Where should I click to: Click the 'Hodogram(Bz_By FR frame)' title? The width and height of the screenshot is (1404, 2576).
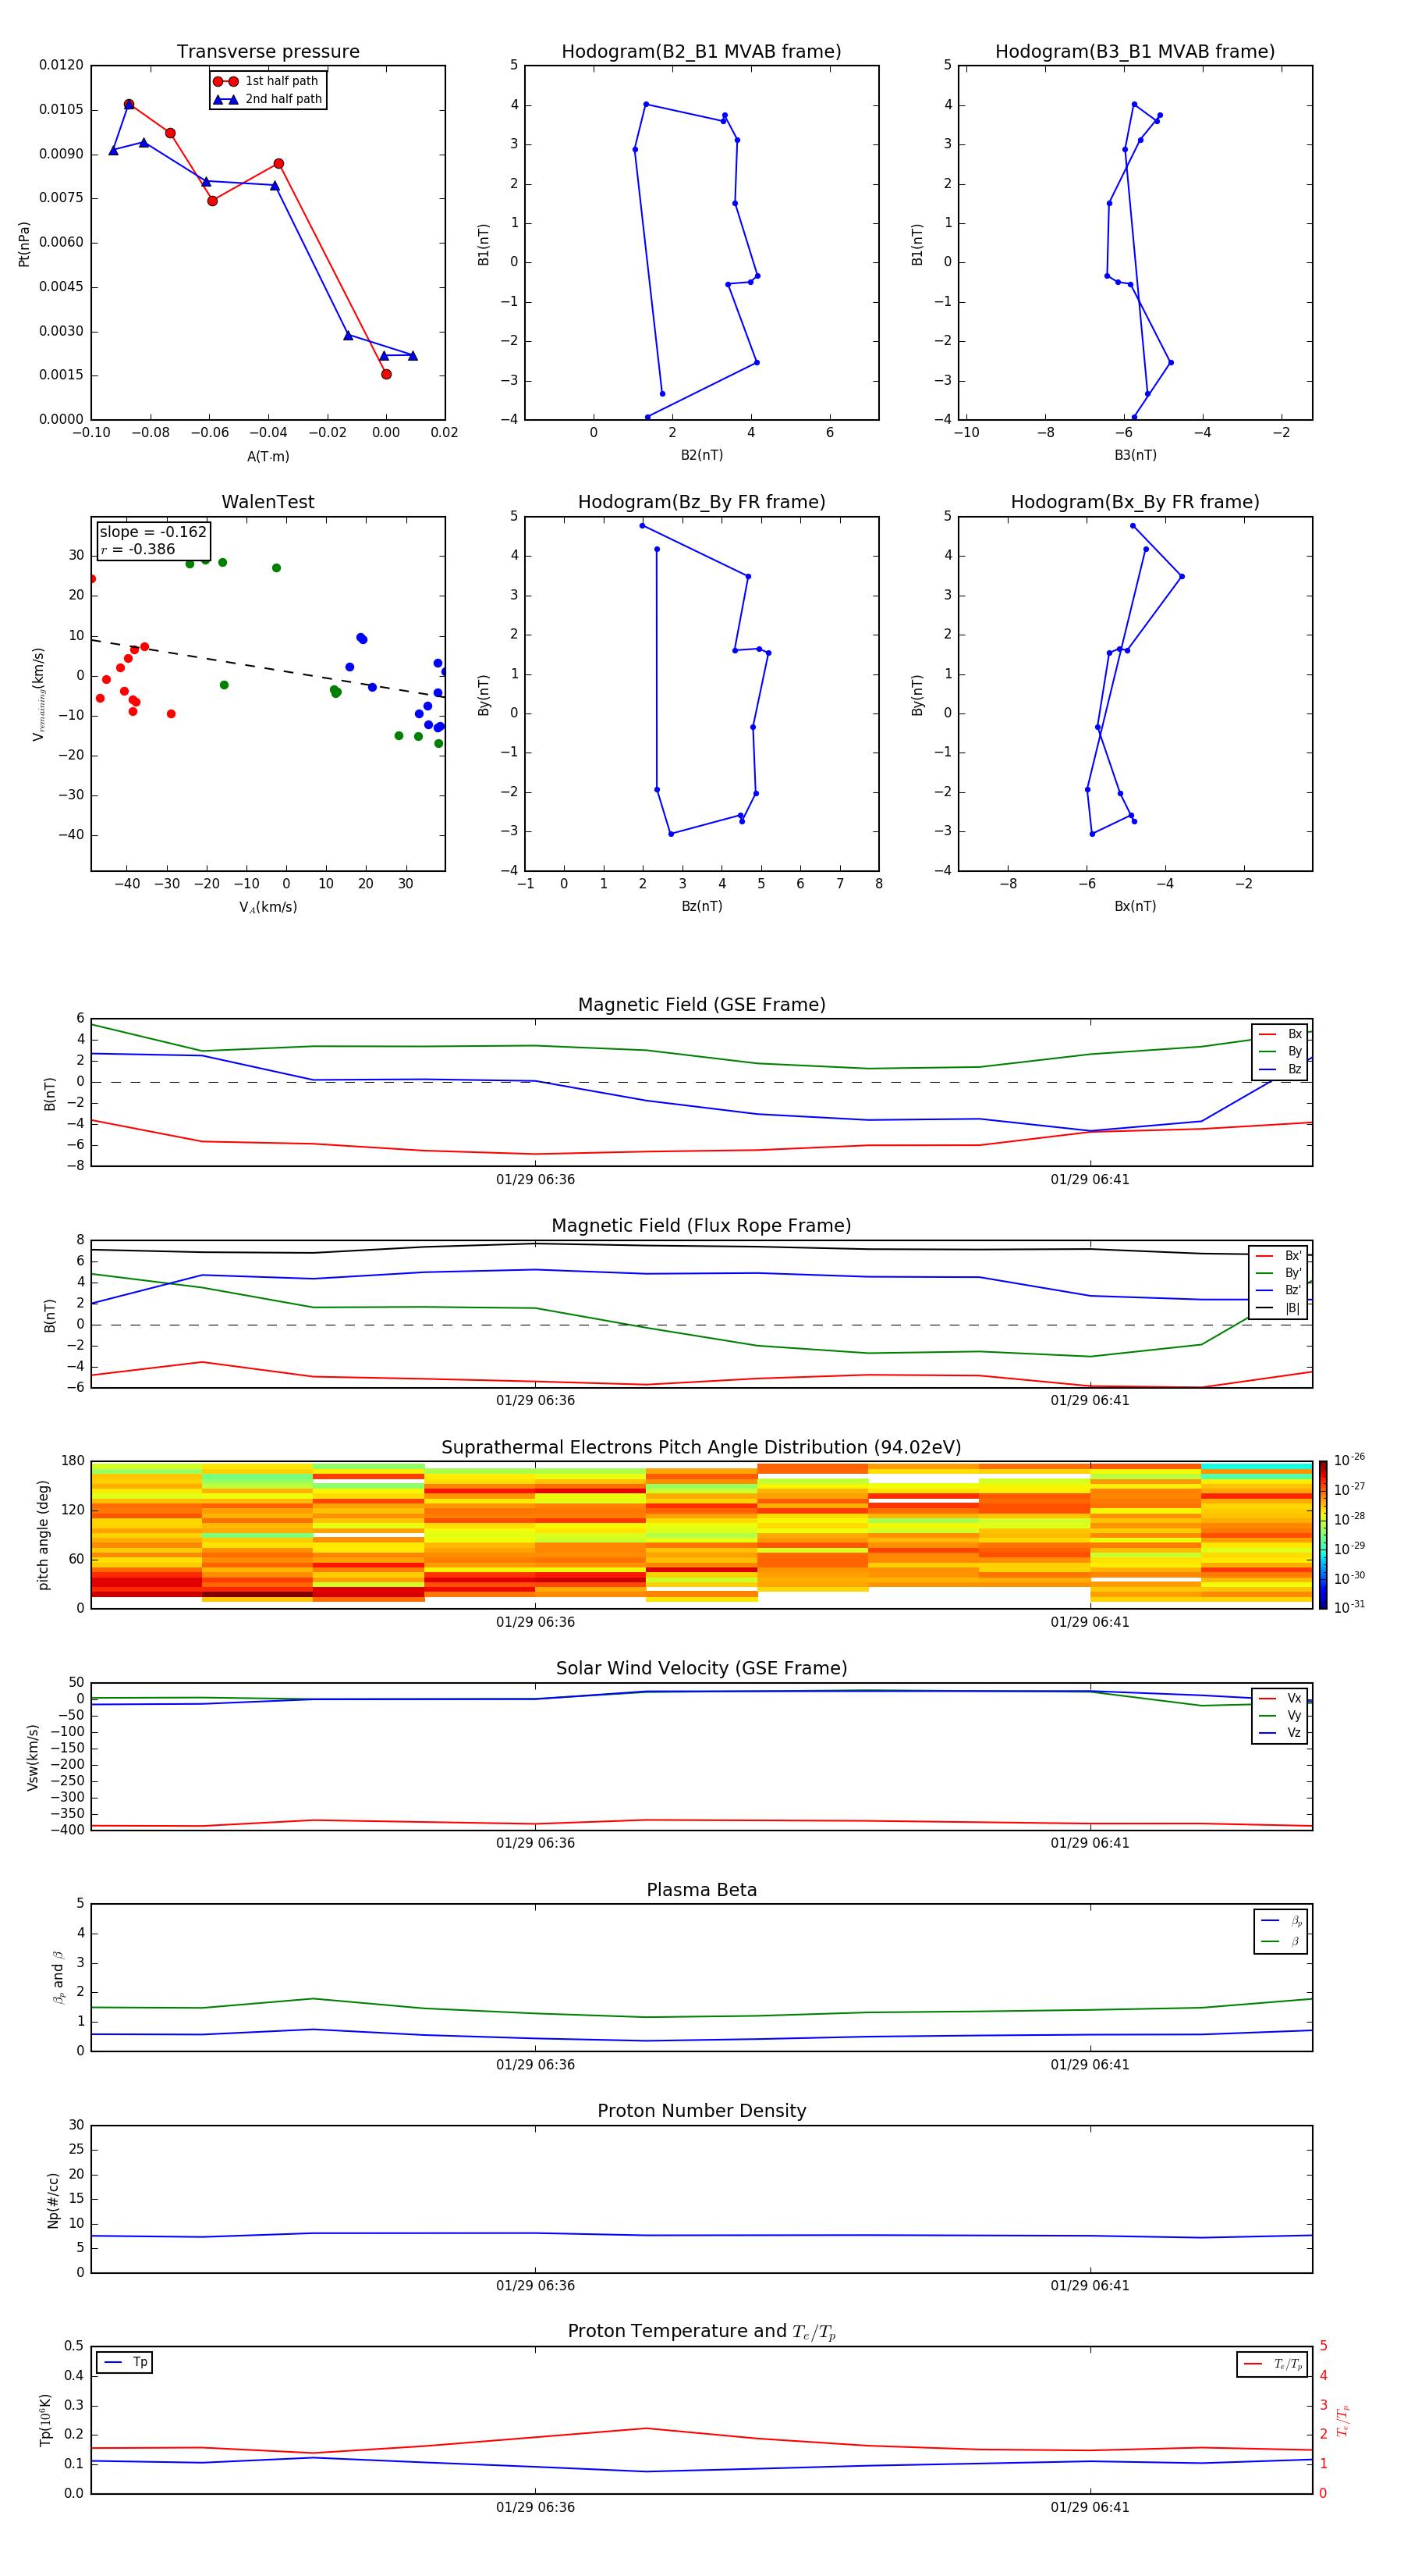(x=701, y=502)
